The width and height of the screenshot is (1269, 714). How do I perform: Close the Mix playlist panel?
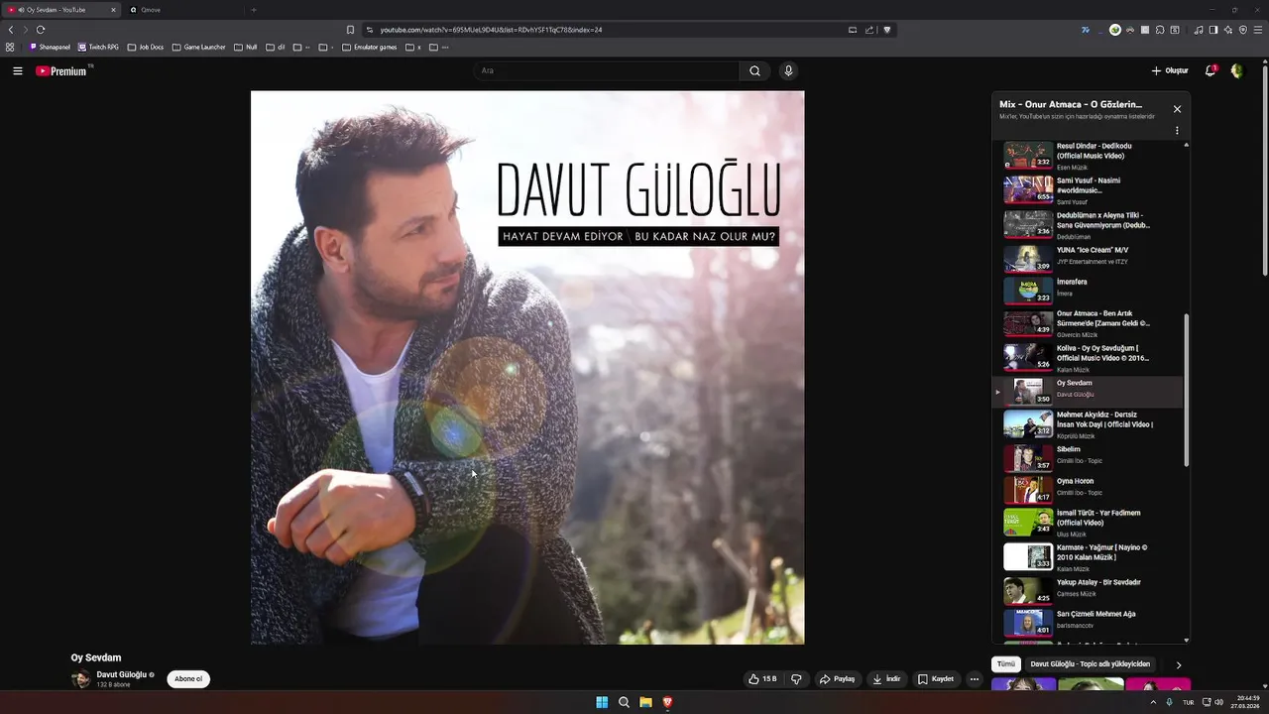(x=1177, y=109)
